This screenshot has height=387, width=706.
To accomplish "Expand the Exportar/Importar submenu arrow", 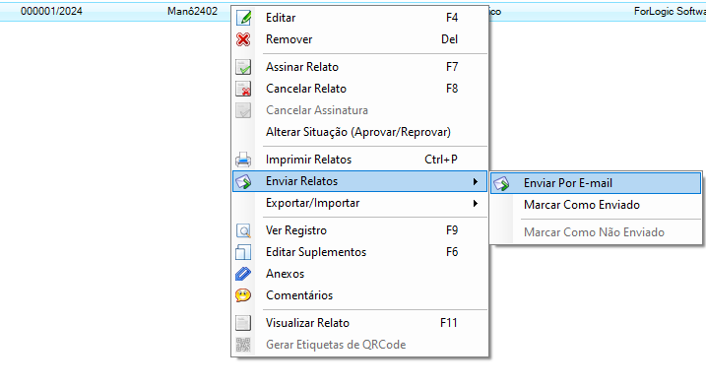I will point(476,203).
